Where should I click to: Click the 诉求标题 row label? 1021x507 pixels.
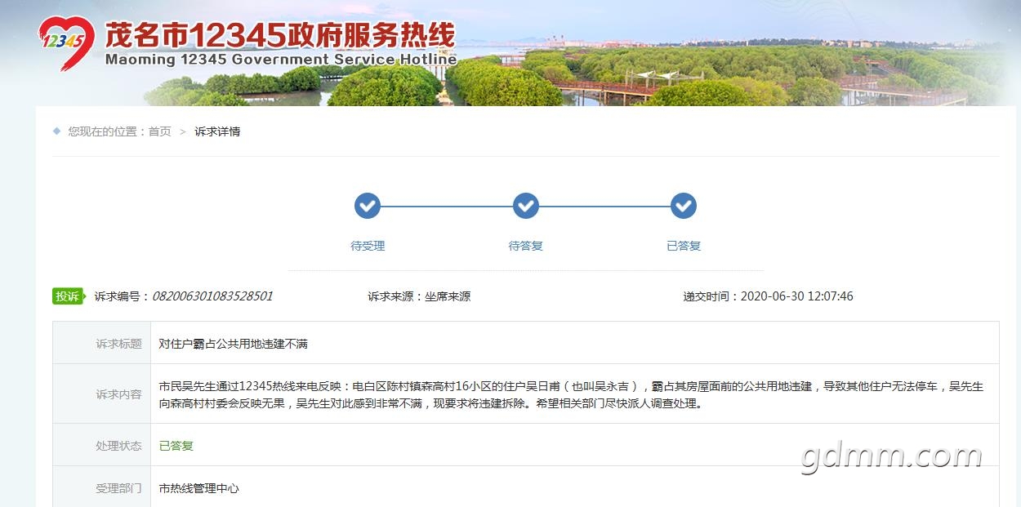(118, 344)
